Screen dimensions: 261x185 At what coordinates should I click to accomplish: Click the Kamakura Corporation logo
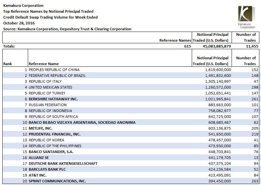click(x=247, y=17)
